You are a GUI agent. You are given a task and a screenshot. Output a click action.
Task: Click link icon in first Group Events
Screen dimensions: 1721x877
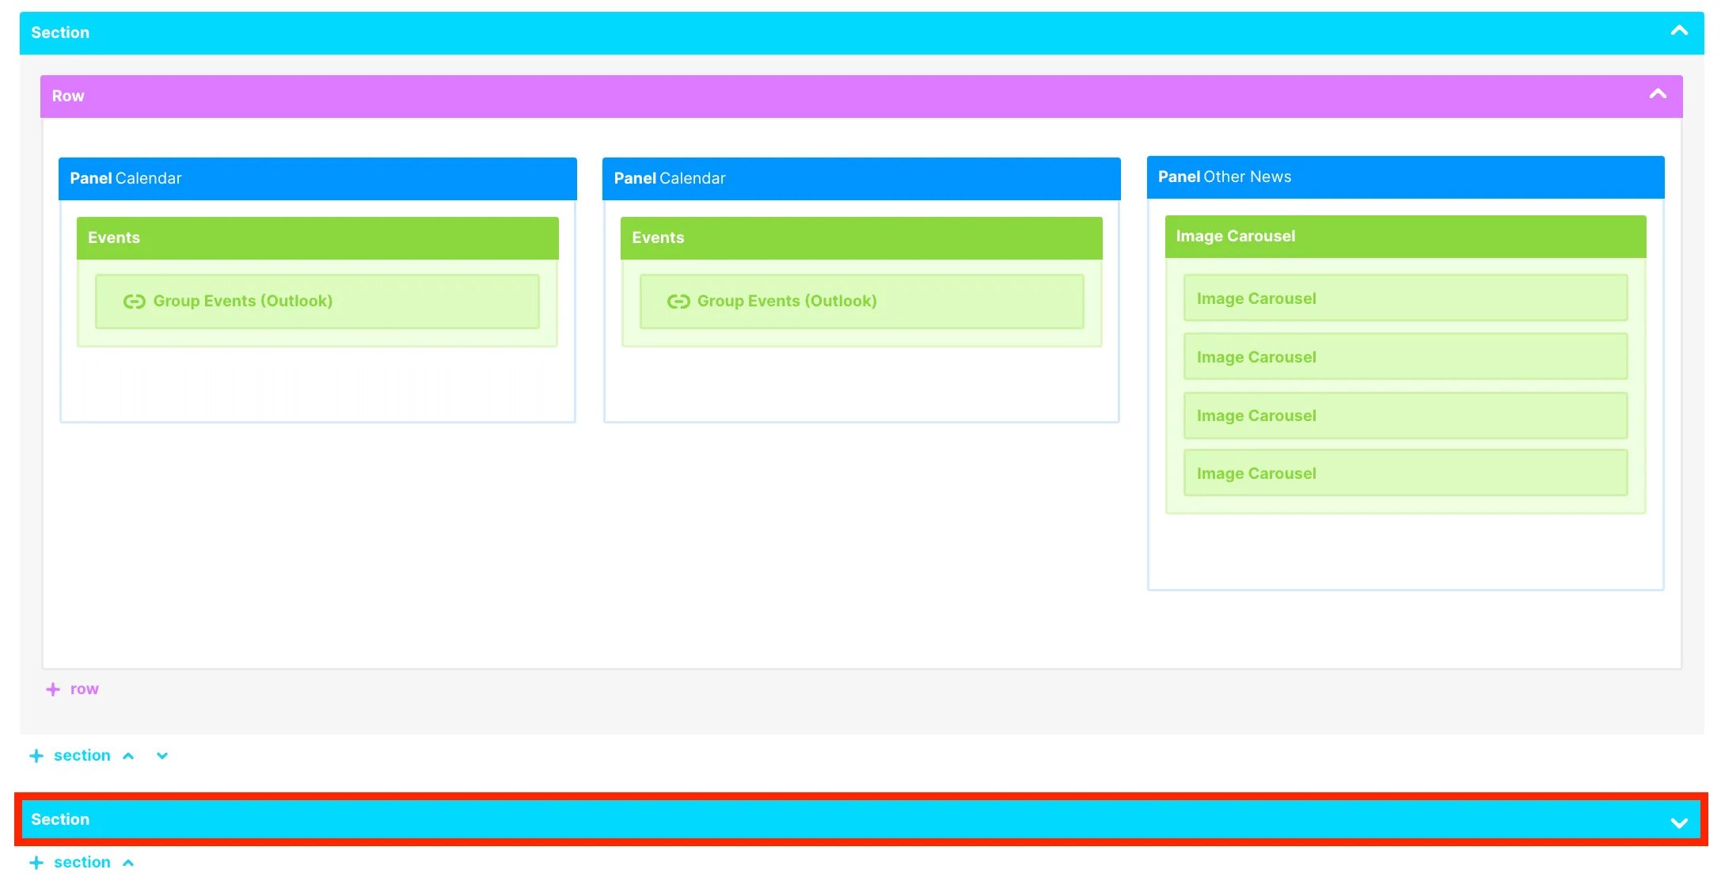click(134, 302)
